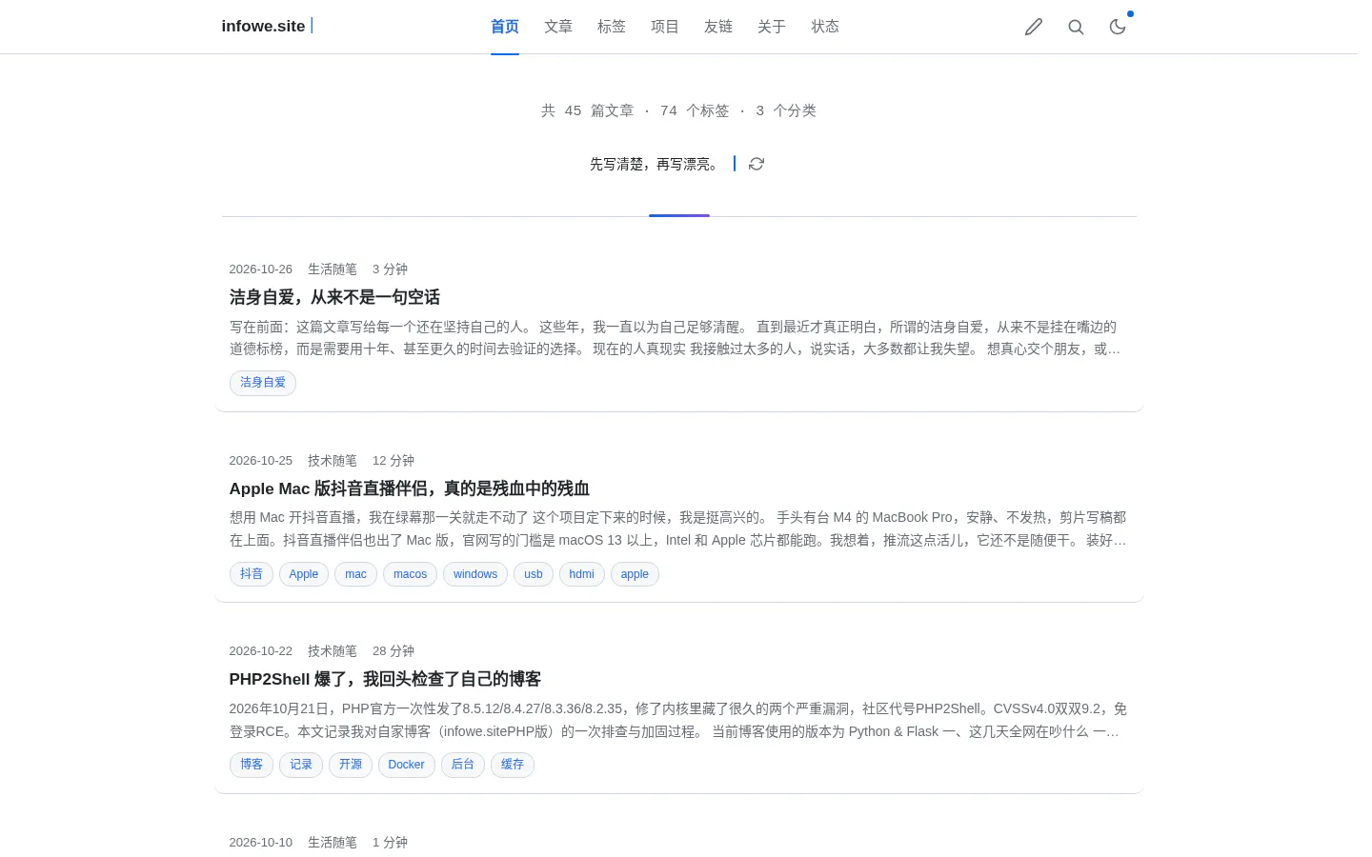The height and width of the screenshot is (857, 1372).
Task: Open the 关于 nav item
Action: (772, 27)
